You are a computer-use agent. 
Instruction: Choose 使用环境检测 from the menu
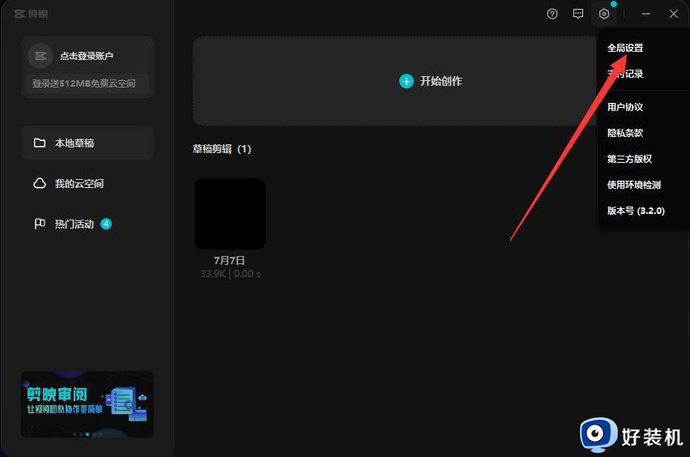(x=633, y=185)
